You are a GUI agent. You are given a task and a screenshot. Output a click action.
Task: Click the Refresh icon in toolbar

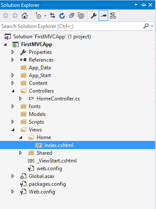pos(62,16)
